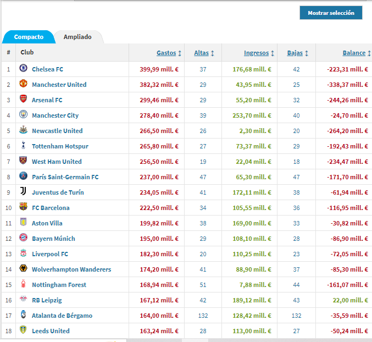The width and height of the screenshot is (372, 342).
Task: Click the sort arrows next to Gastos
Action: click(x=180, y=53)
